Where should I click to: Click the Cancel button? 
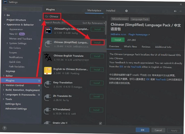158,130
